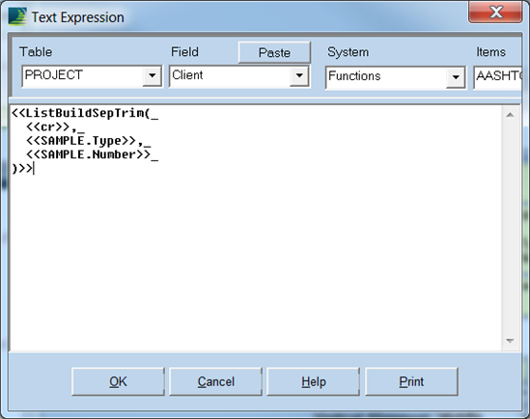The height and width of the screenshot is (419, 530).
Task: Click the scroll down arrow in editor
Action: tap(510, 341)
